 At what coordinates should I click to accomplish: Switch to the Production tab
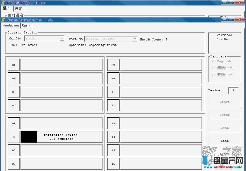(11, 25)
